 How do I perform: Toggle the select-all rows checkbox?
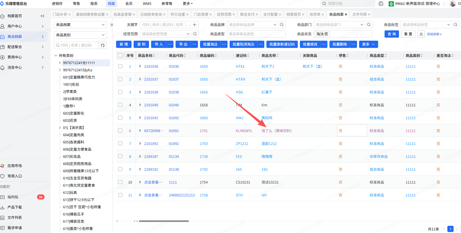coord(120,55)
